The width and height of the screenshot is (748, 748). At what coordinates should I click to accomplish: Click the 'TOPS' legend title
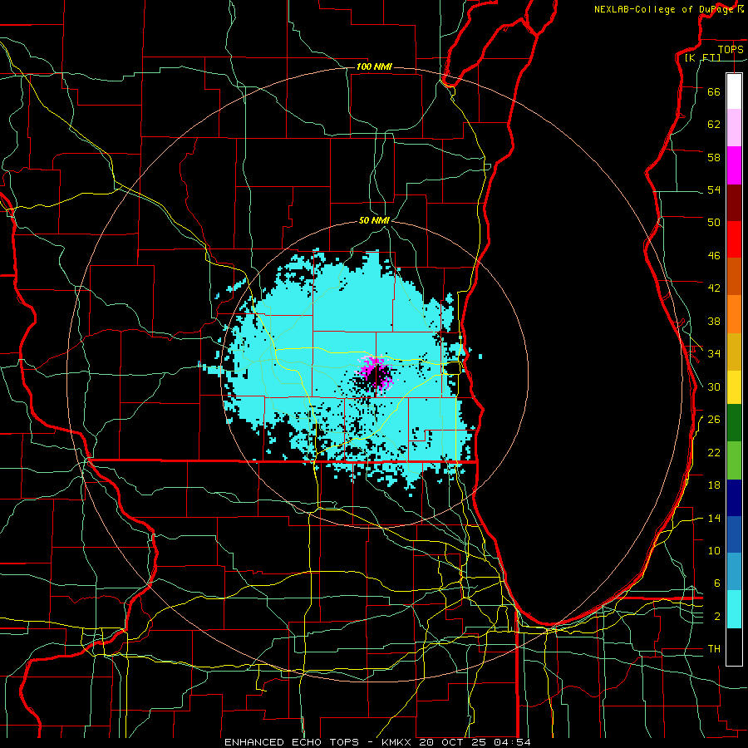point(731,49)
